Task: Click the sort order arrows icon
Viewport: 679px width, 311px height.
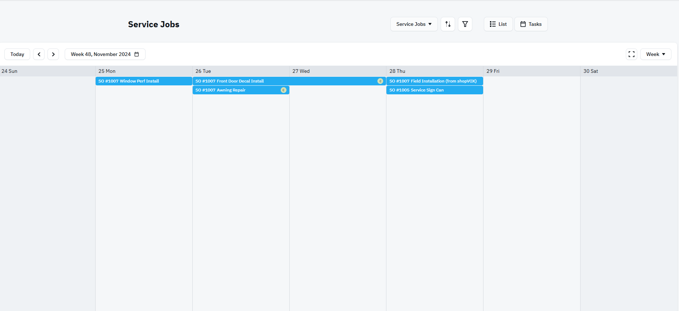Action: pyautogui.click(x=448, y=24)
